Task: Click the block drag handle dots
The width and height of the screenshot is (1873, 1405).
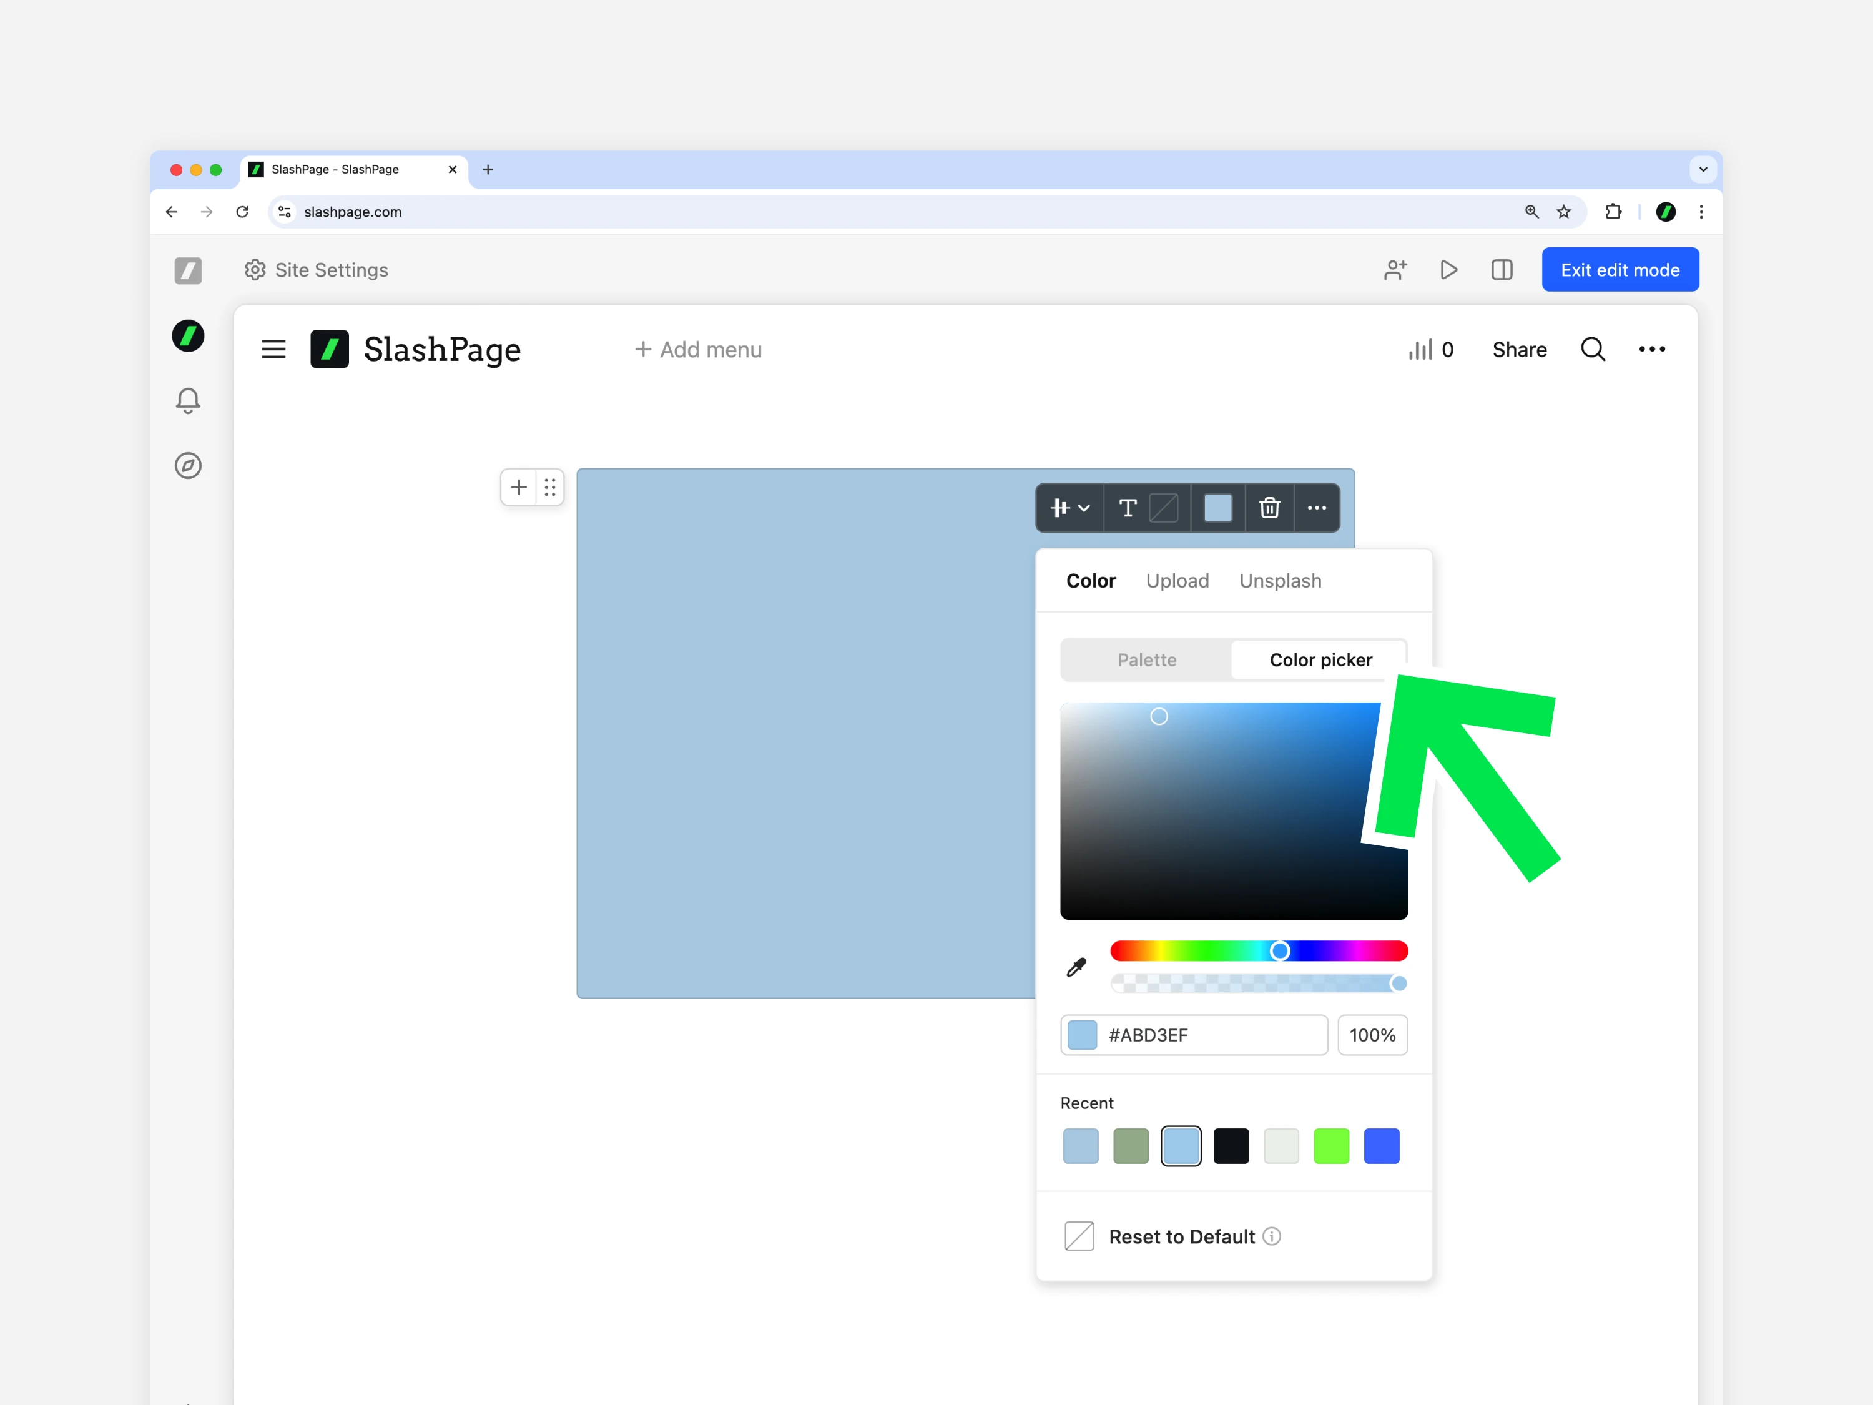Action: click(x=549, y=487)
